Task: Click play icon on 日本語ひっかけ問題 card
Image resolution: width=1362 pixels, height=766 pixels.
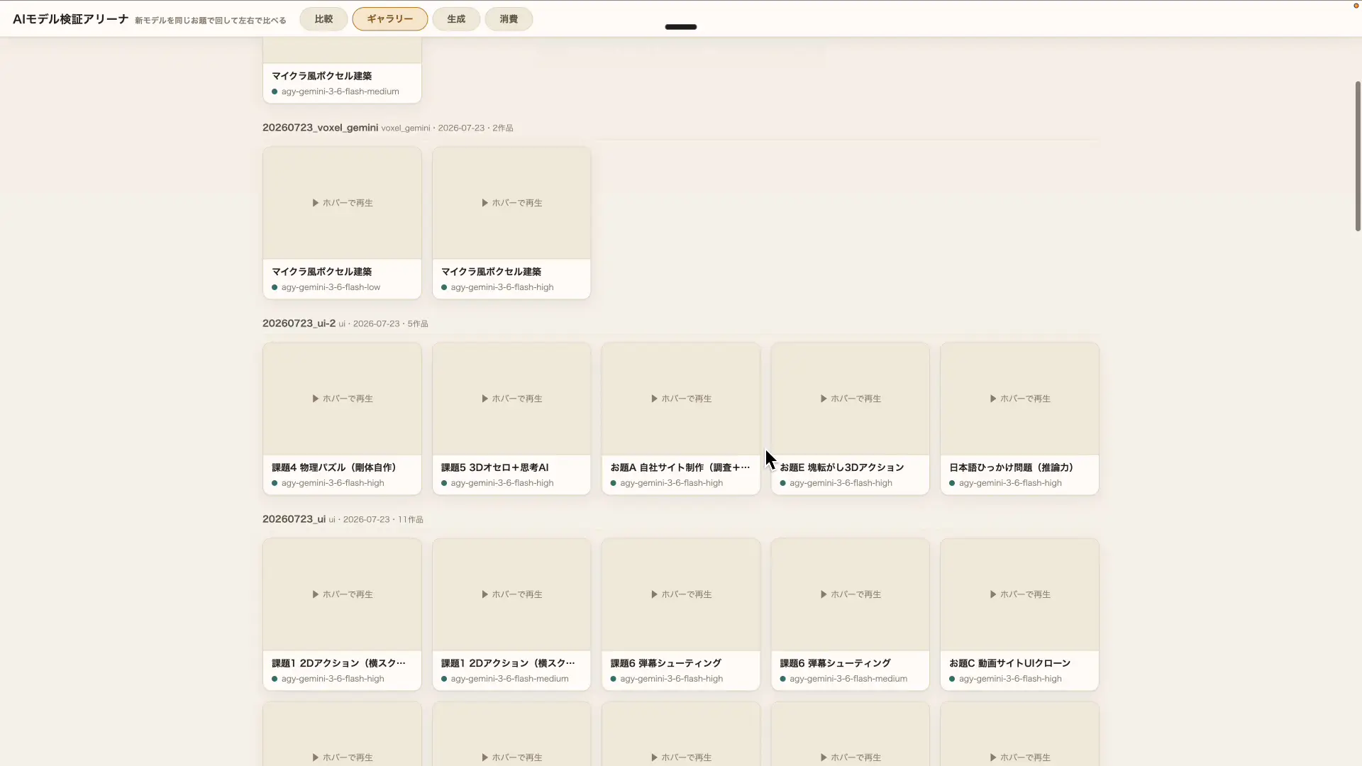Action: click(x=993, y=399)
